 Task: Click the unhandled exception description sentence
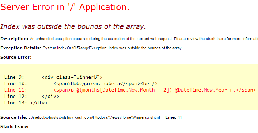144,39
